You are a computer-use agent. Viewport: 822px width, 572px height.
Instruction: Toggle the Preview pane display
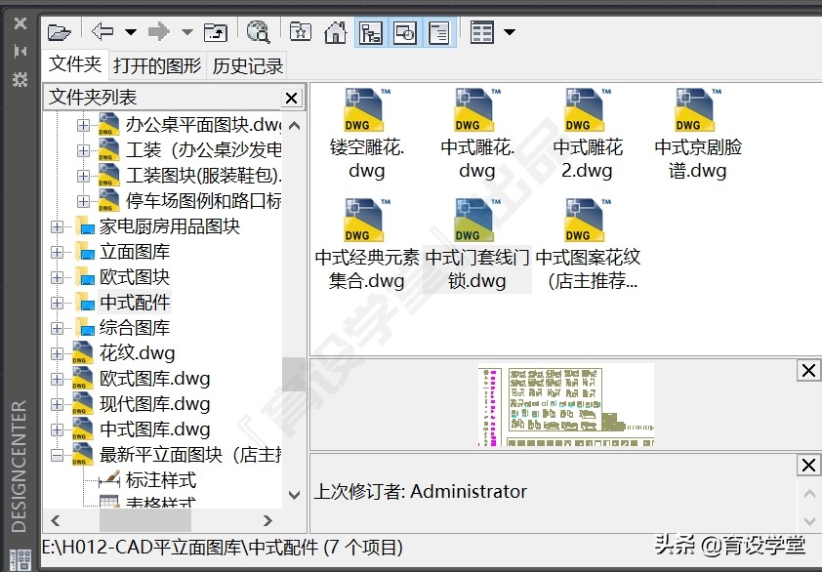pos(404,31)
